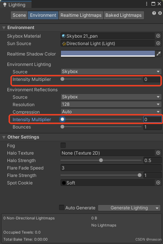Click the Sun Source object field

[108, 44]
